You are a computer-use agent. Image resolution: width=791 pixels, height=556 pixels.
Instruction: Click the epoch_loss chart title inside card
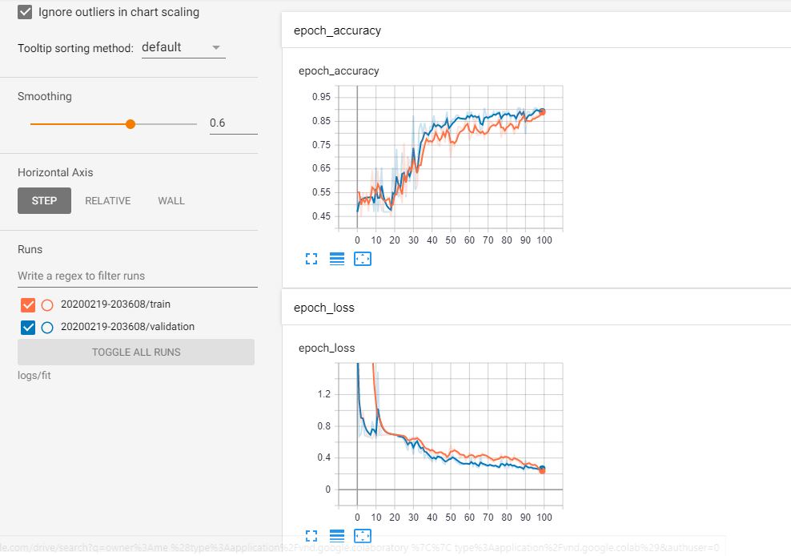[327, 348]
